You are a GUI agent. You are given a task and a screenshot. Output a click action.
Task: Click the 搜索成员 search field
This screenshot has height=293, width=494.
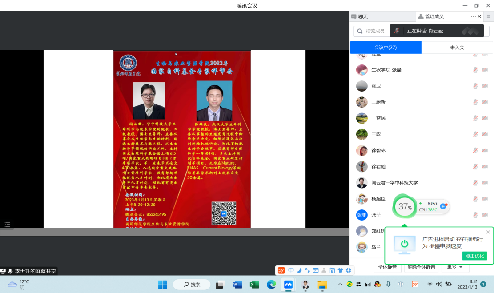pos(371,31)
